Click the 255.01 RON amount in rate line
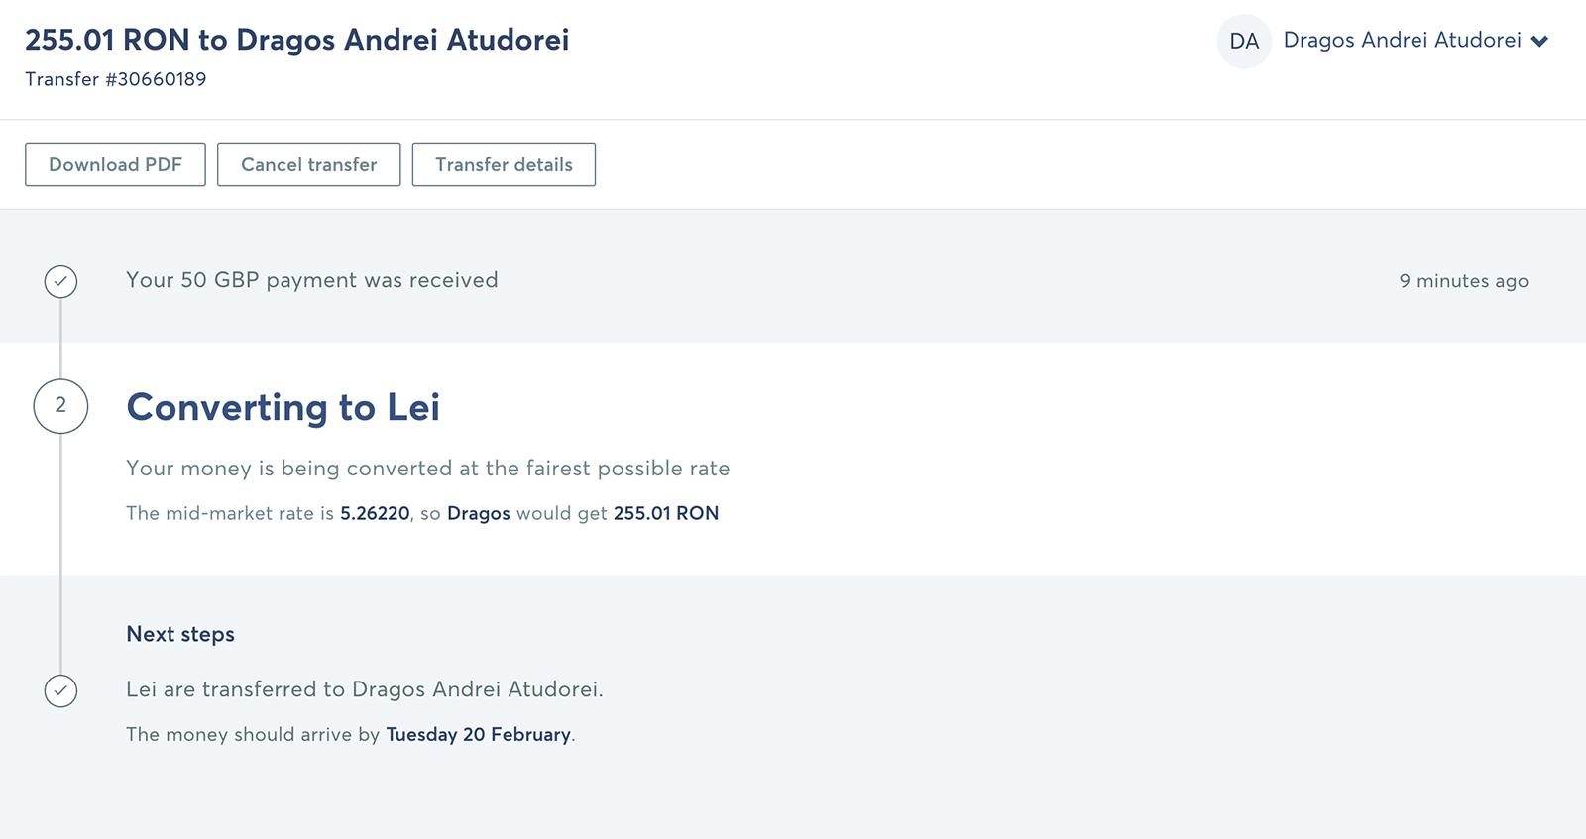The width and height of the screenshot is (1586, 839). click(x=666, y=513)
